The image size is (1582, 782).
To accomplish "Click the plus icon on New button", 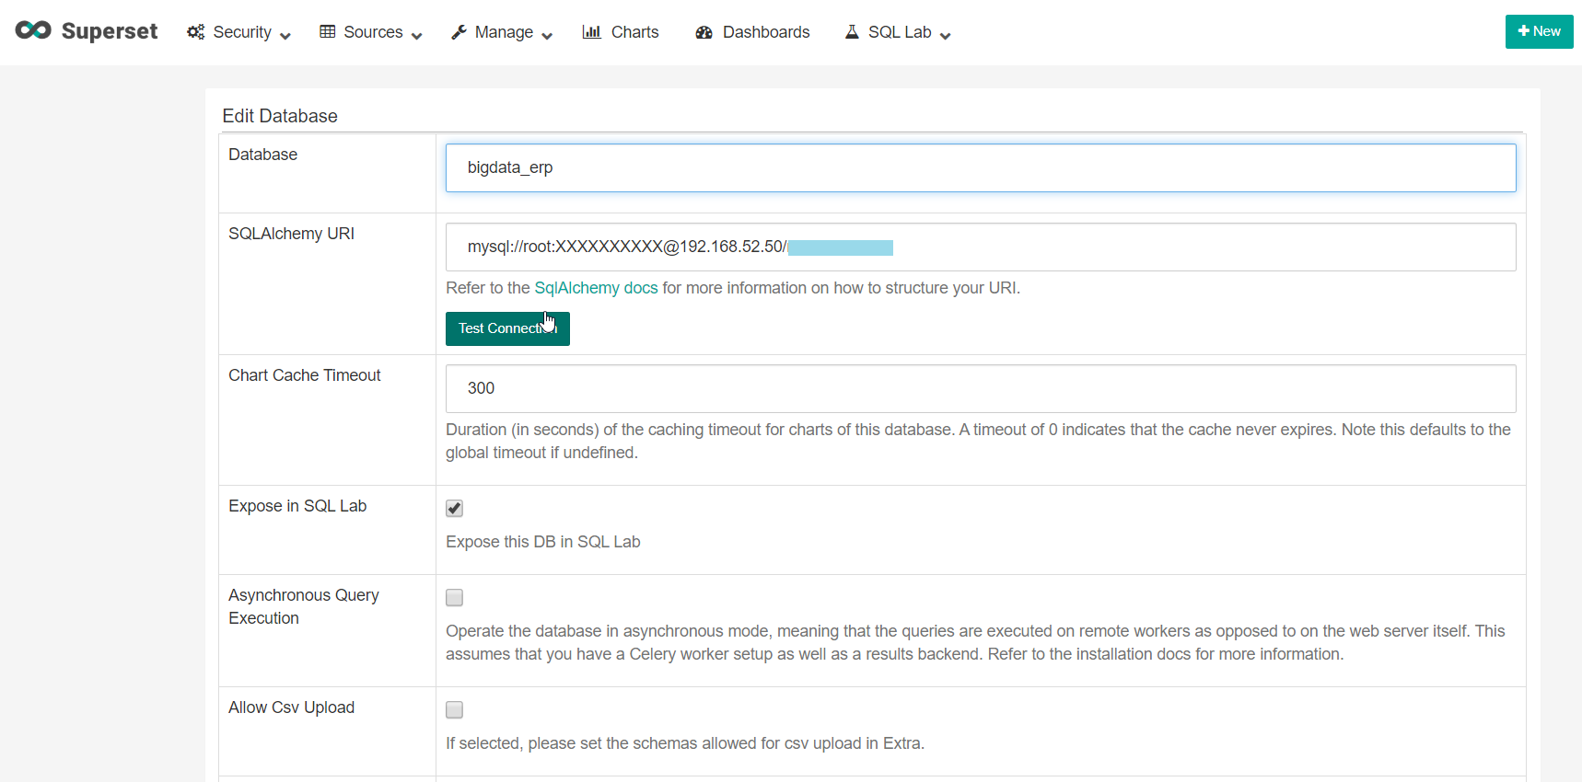I will pyautogui.click(x=1524, y=31).
